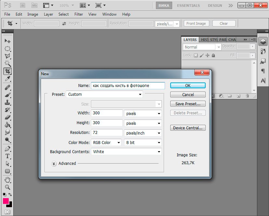269x216 pixels.
Task: Open the Resolution units pixels/inch dropdown
Action: pyautogui.click(x=143, y=133)
